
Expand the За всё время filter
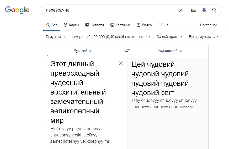tap(169, 37)
